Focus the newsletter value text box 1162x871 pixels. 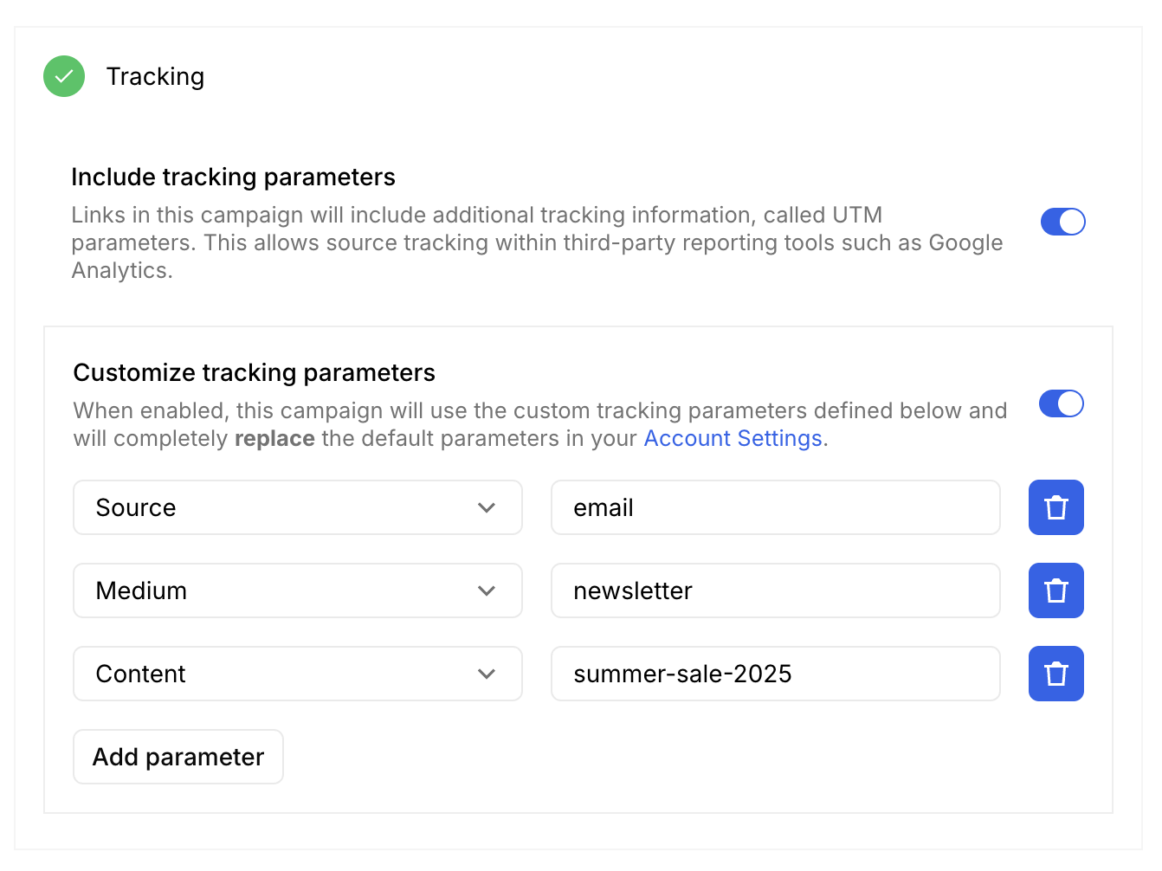pyautogui.click(x=775, y=590)
